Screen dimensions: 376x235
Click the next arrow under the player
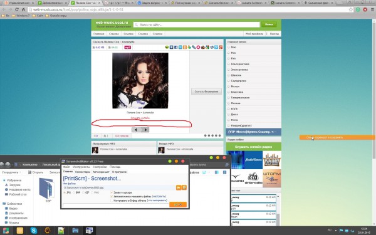click(145, 130)
